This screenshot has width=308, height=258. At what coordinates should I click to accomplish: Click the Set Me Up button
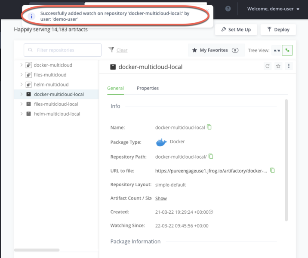coord(236,30)
